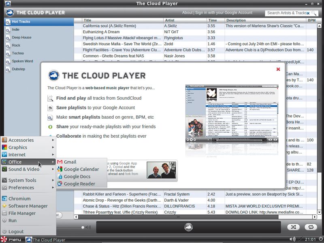Select the Dubstep genre in the sidebar

point(19,69)
